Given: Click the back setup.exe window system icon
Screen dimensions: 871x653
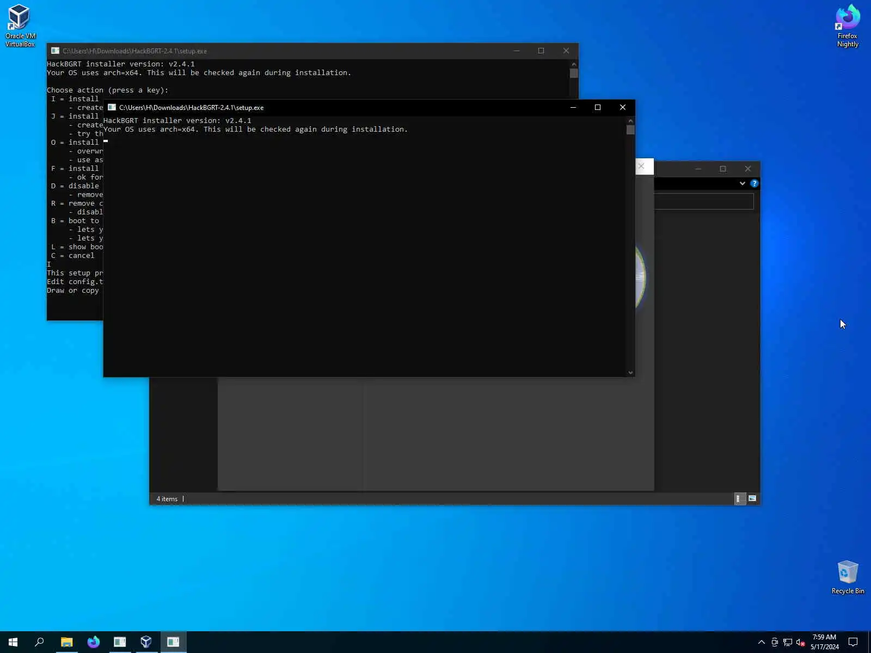Looking at the screenshot, I should (x=55, y=51).
